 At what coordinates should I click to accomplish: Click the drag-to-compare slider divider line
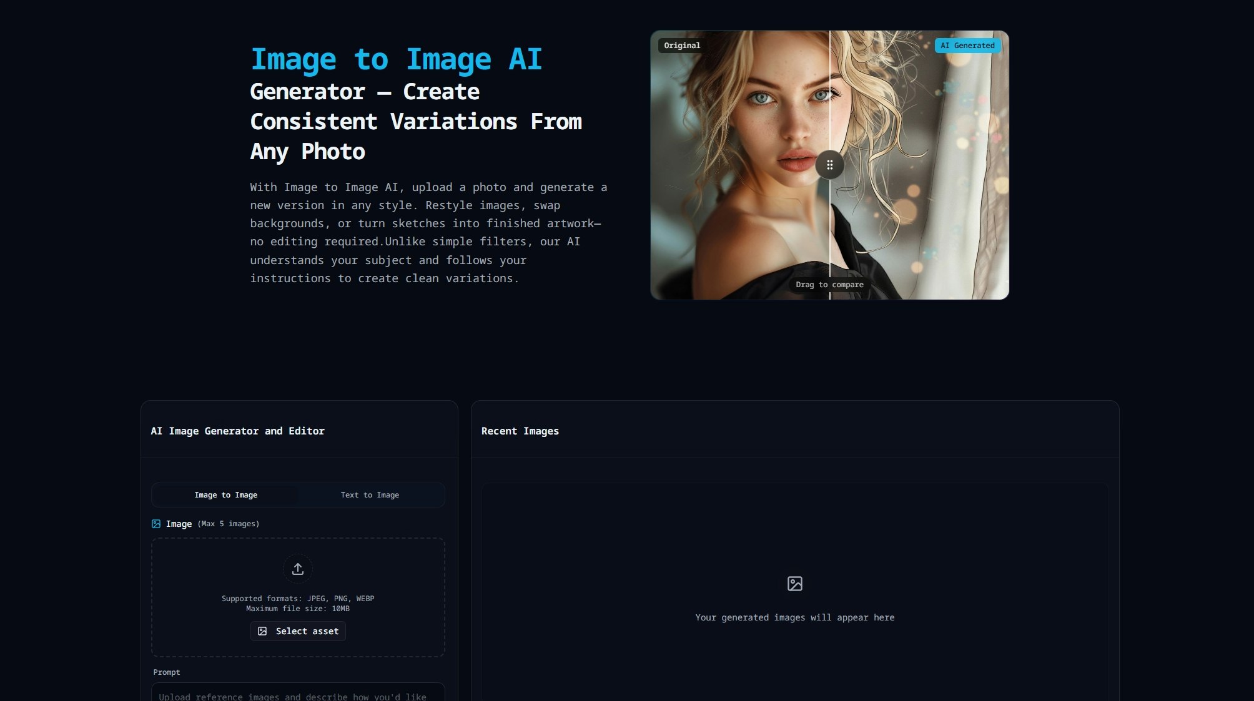pyautogui.click(x=830, y=237)
